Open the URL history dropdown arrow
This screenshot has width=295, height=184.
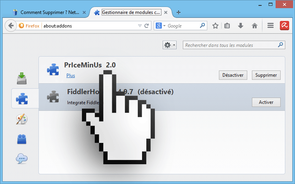pos(140,26)
